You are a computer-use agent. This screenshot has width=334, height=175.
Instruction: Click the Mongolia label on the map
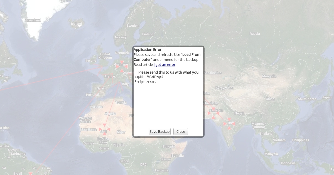click(x=269, y=76)
